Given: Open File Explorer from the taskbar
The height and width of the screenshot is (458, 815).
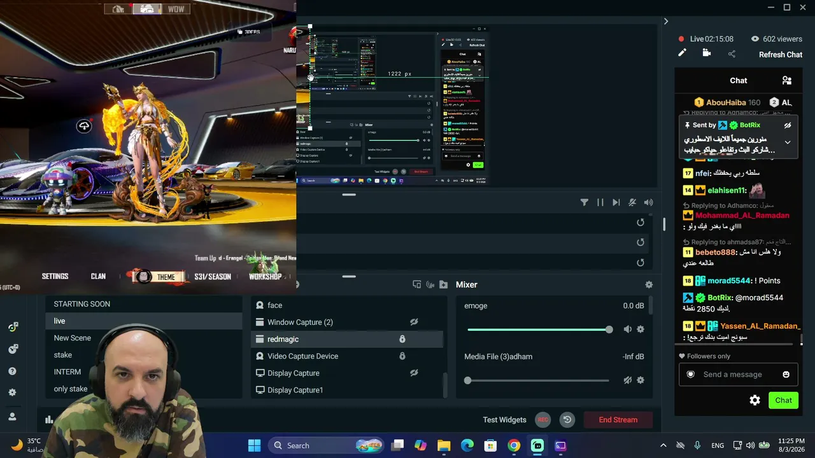Looking at the screenshot, I should tap(444, 445).
